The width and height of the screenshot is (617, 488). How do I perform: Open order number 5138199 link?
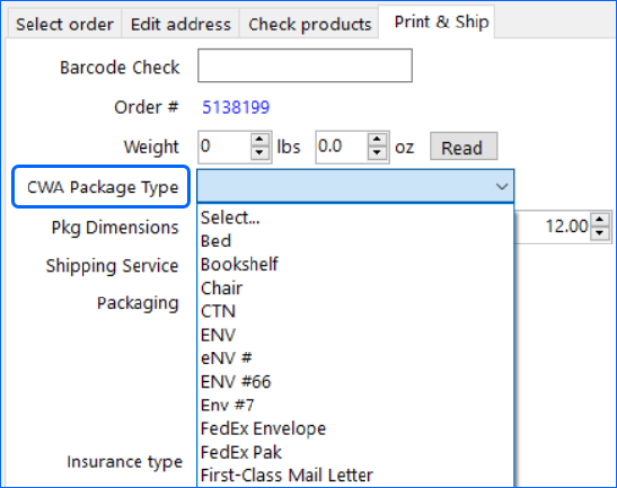[236, 107]
